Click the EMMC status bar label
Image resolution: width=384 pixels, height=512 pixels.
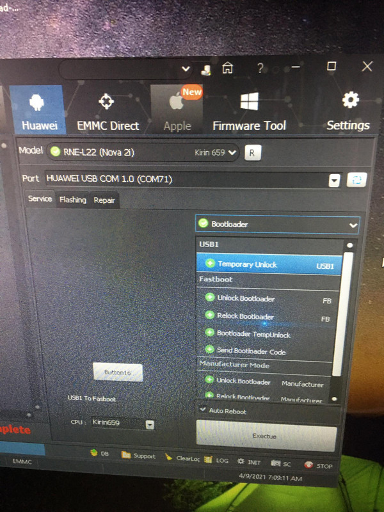point(22,461)
